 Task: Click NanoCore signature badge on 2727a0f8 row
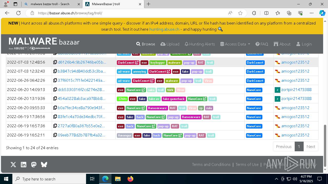(x=254, y=126)
